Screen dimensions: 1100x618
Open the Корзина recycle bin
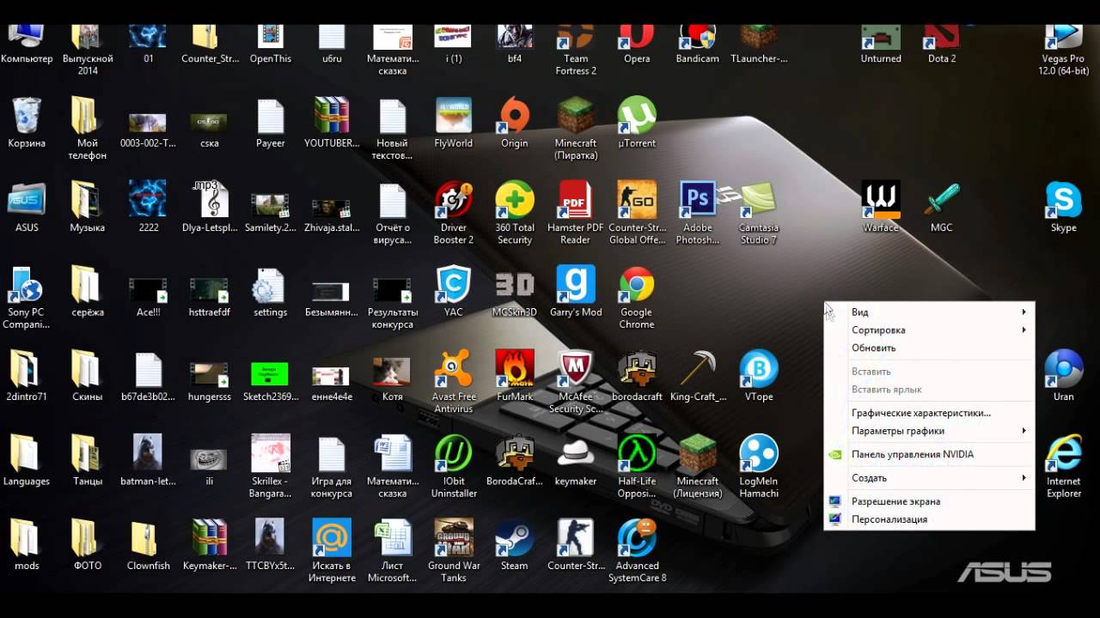tap(27, 122)
